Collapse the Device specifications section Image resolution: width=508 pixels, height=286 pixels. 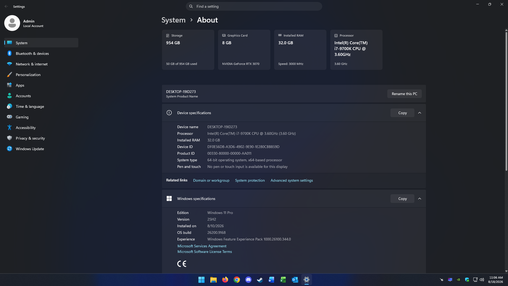pyautogui.click(x=420, y=113)
